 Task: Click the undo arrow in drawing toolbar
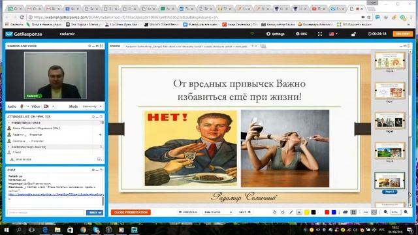click(x=274, y=212)
